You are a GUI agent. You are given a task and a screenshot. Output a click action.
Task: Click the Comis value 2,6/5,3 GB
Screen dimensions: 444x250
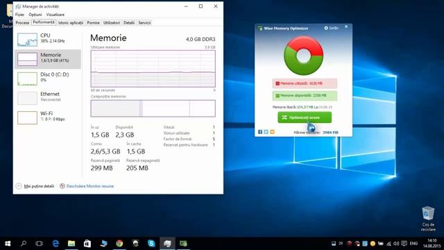coord(105,151)
